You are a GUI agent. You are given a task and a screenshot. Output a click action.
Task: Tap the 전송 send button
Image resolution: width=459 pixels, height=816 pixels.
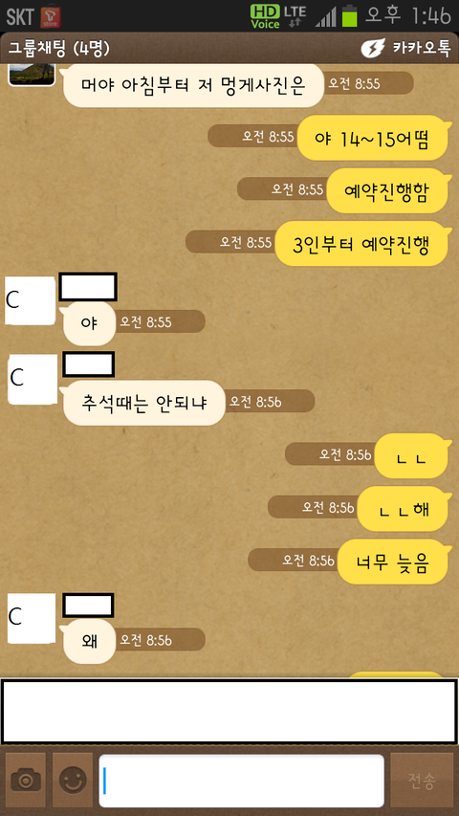tap(422, 780)
